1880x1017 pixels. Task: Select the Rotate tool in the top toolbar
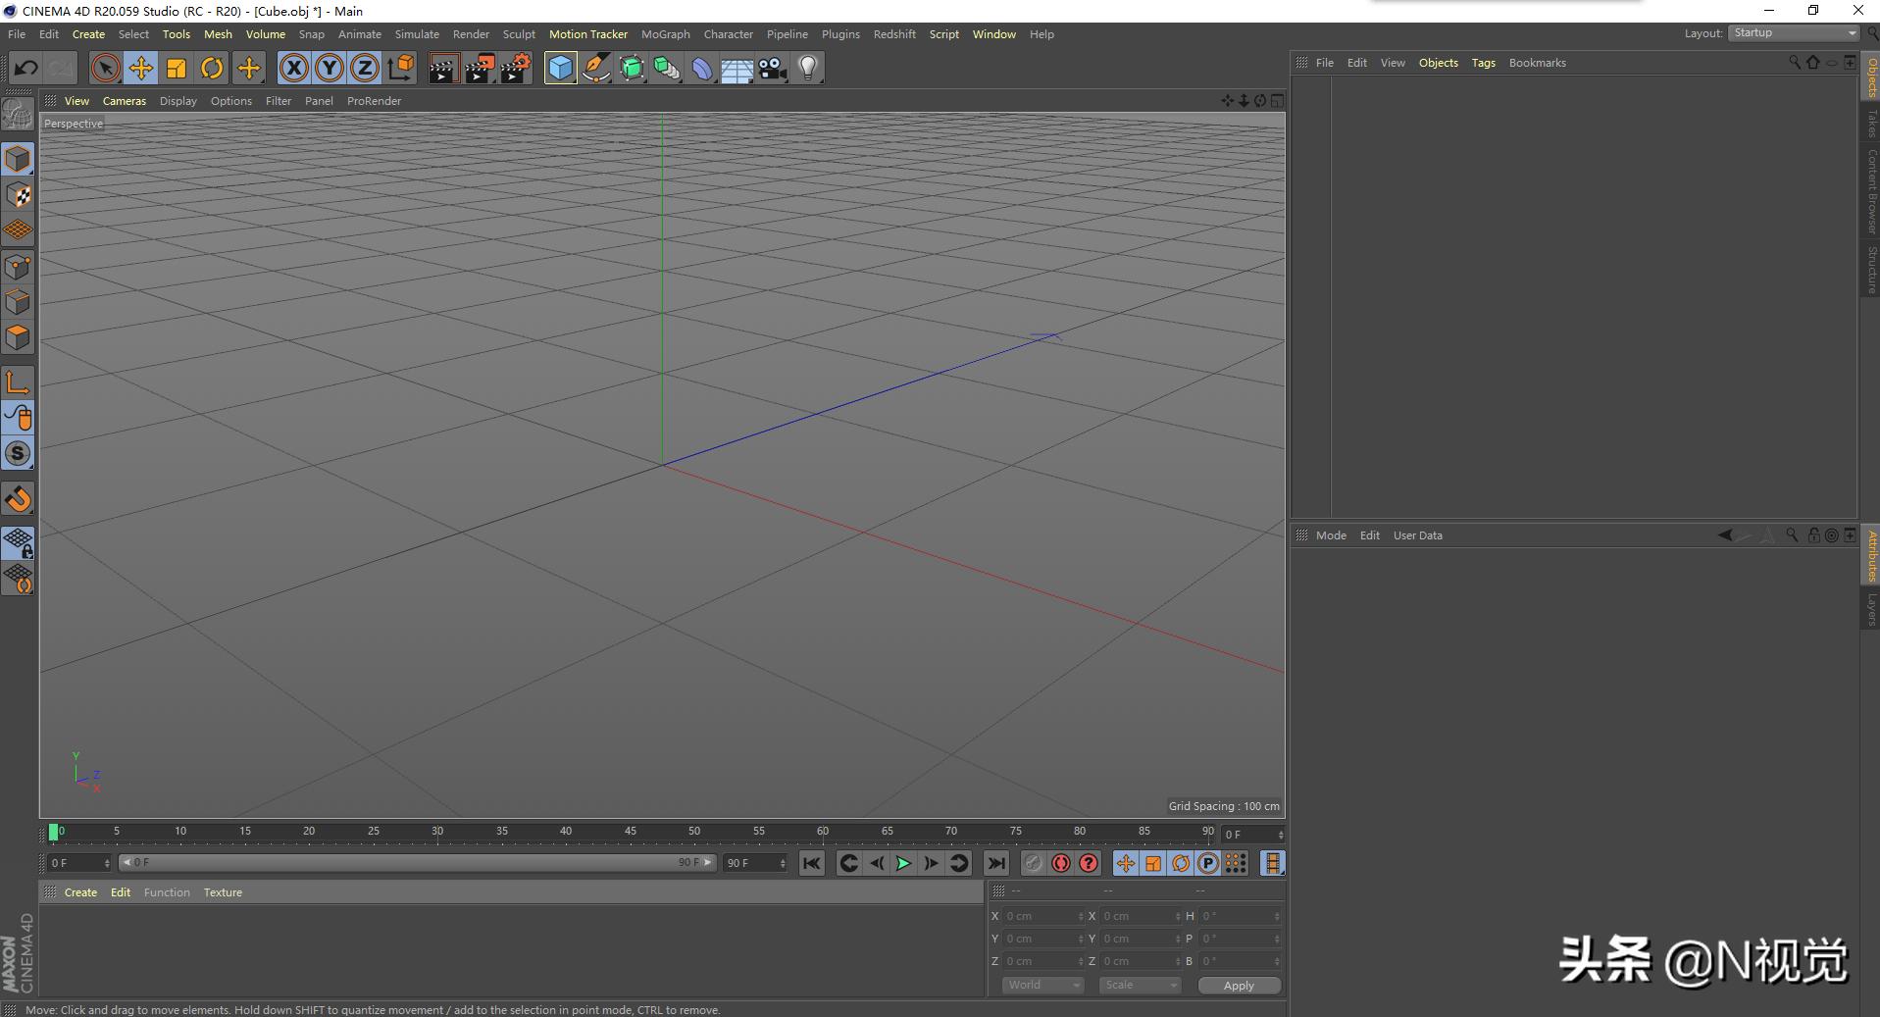212,69
